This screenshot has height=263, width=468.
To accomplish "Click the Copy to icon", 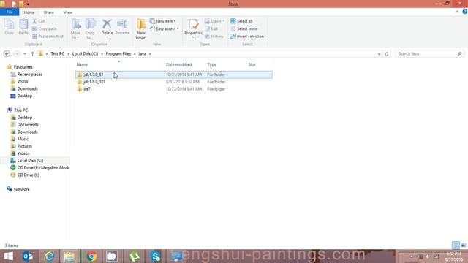I will [90, 25].
